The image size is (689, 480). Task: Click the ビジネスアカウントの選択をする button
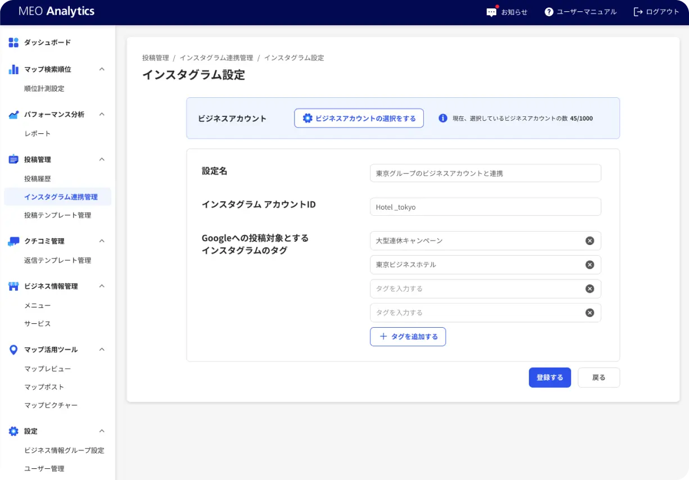pos(359,118)
